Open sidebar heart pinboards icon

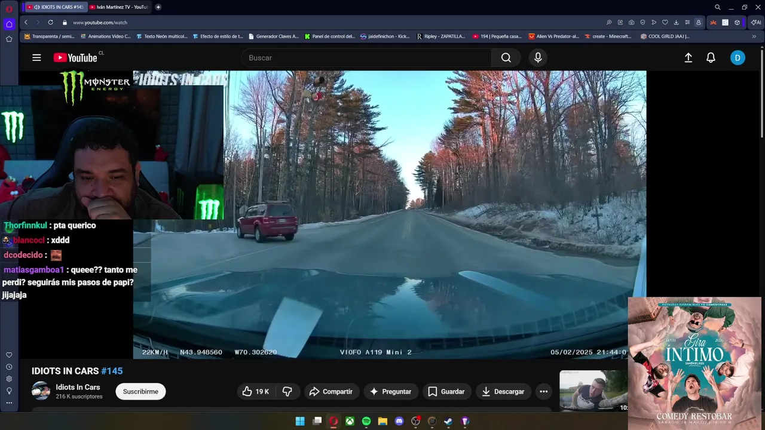tap(9, 355)
